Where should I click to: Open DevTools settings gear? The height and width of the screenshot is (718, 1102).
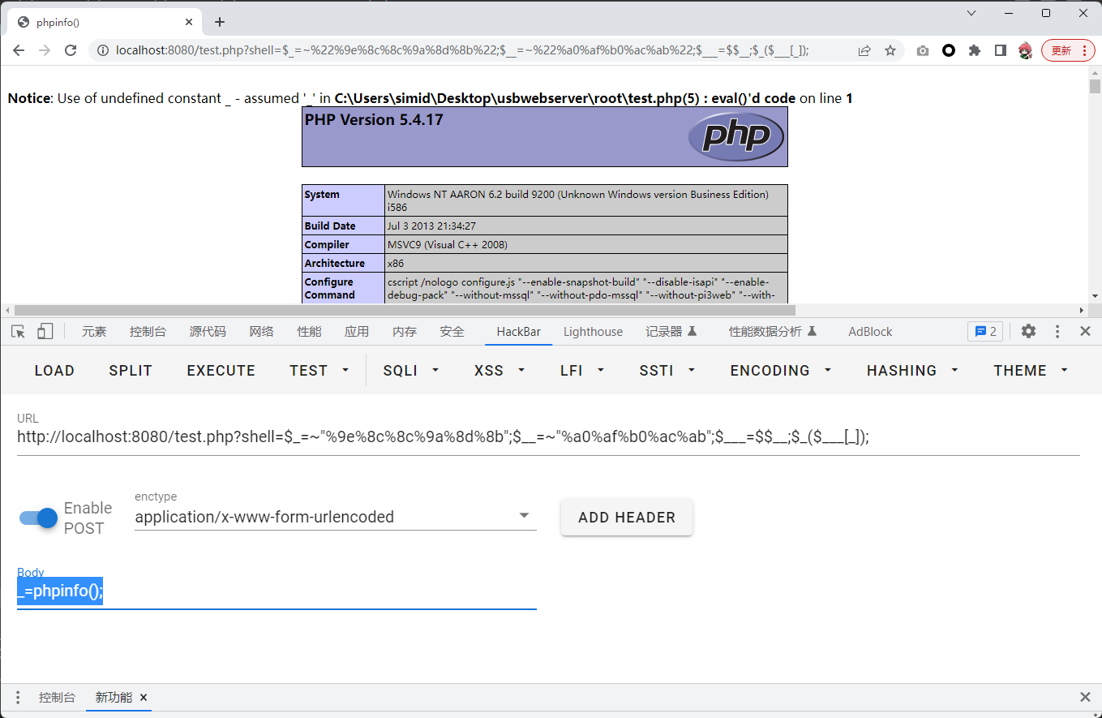click(1028, 331)
